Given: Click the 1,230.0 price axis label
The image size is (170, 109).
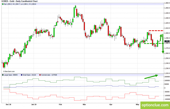Looking at the screenshot, I should pos(167,68).
